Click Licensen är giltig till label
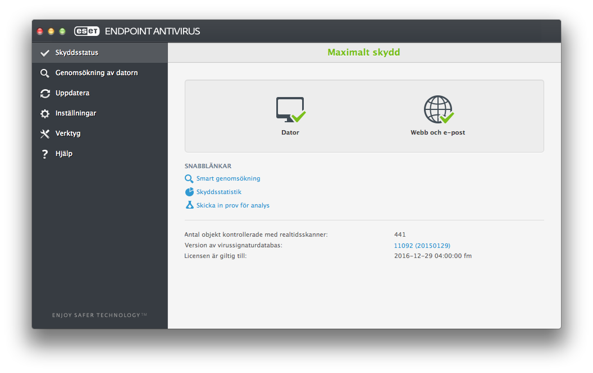This screenshot has height=373, width=593. pyautogui.click(x=216, y=256)
